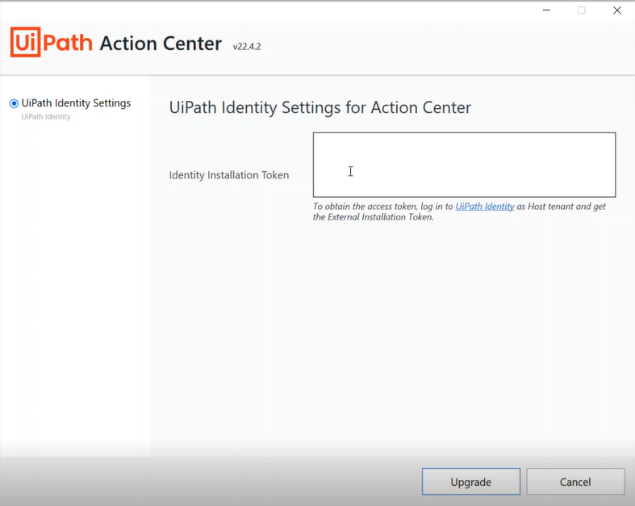635x506 pixels.
Task: Click empty footer bar left of Upgrade
Action: (x=210, y=482)
